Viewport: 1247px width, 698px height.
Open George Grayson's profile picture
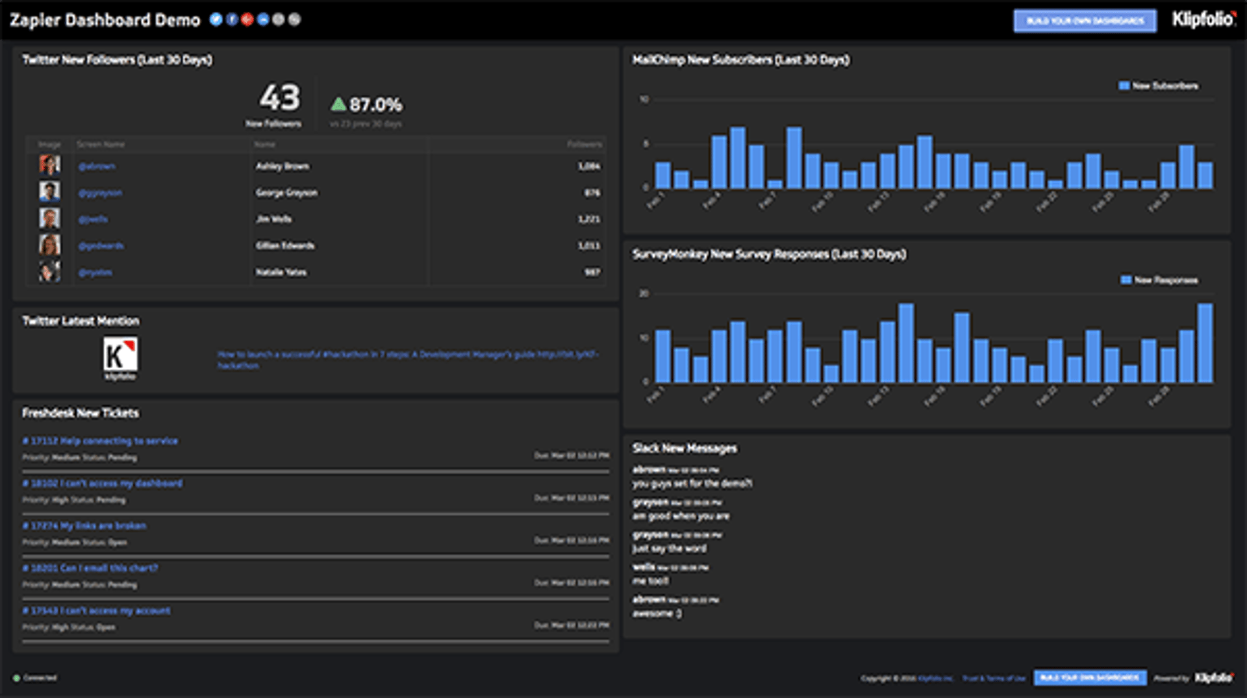[x=49, y=192]
